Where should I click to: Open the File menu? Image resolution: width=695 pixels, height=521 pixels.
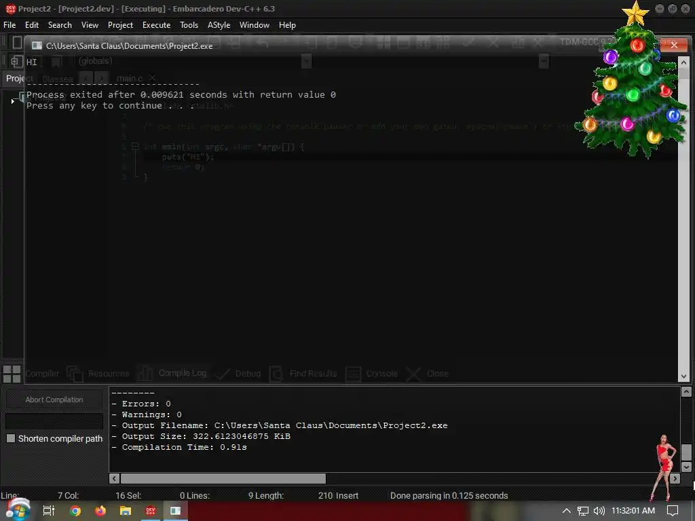click(10, 25)
